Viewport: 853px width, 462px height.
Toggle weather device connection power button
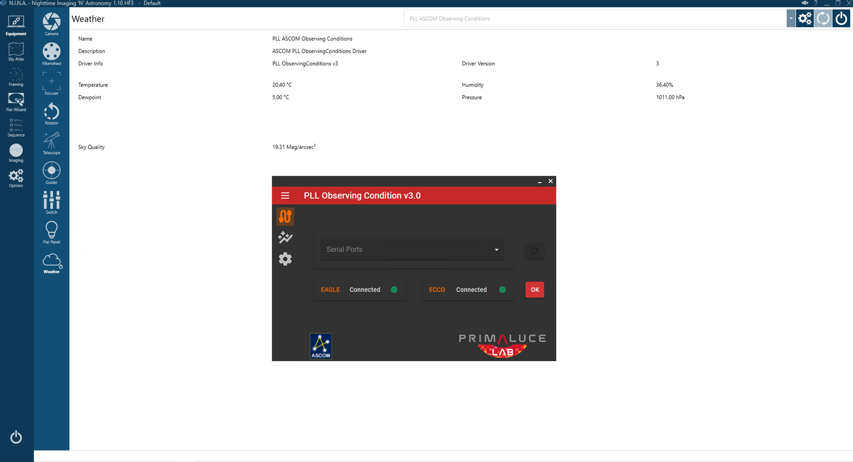point(841,19)
